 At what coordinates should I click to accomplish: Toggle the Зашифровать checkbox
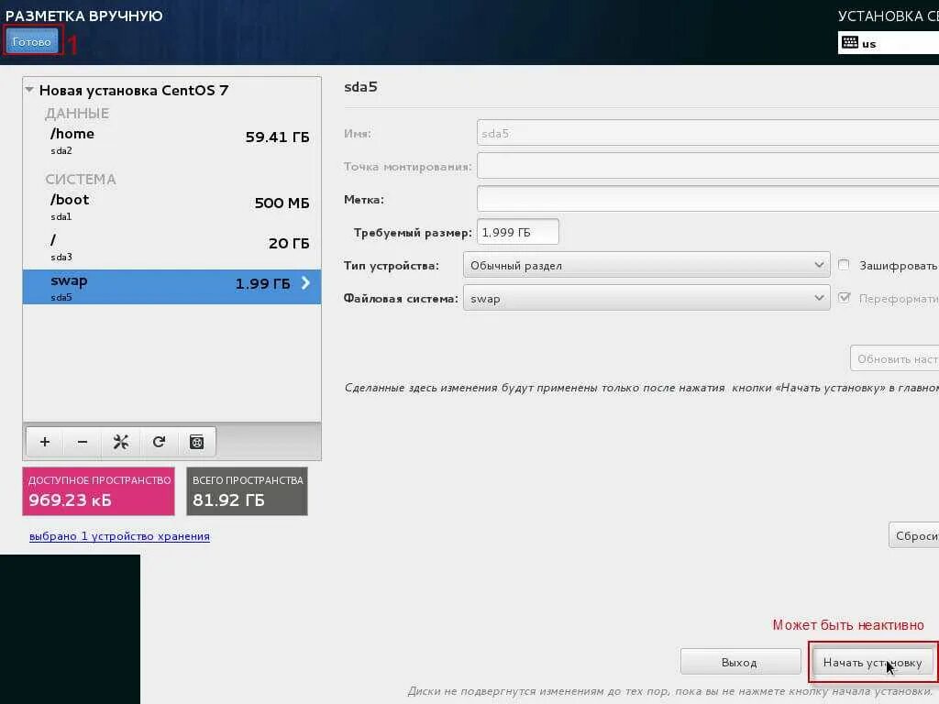(x=844, y=265)
